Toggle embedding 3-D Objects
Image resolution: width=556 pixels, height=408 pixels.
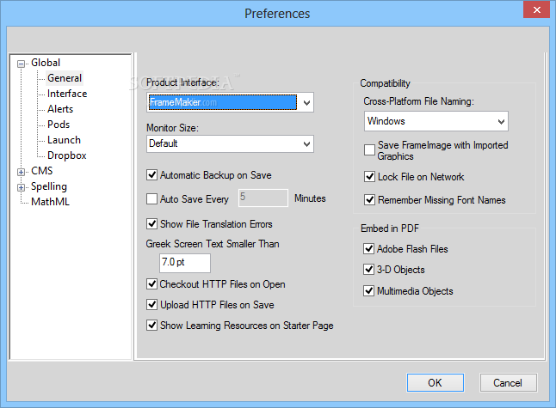[x=368, y=270]
